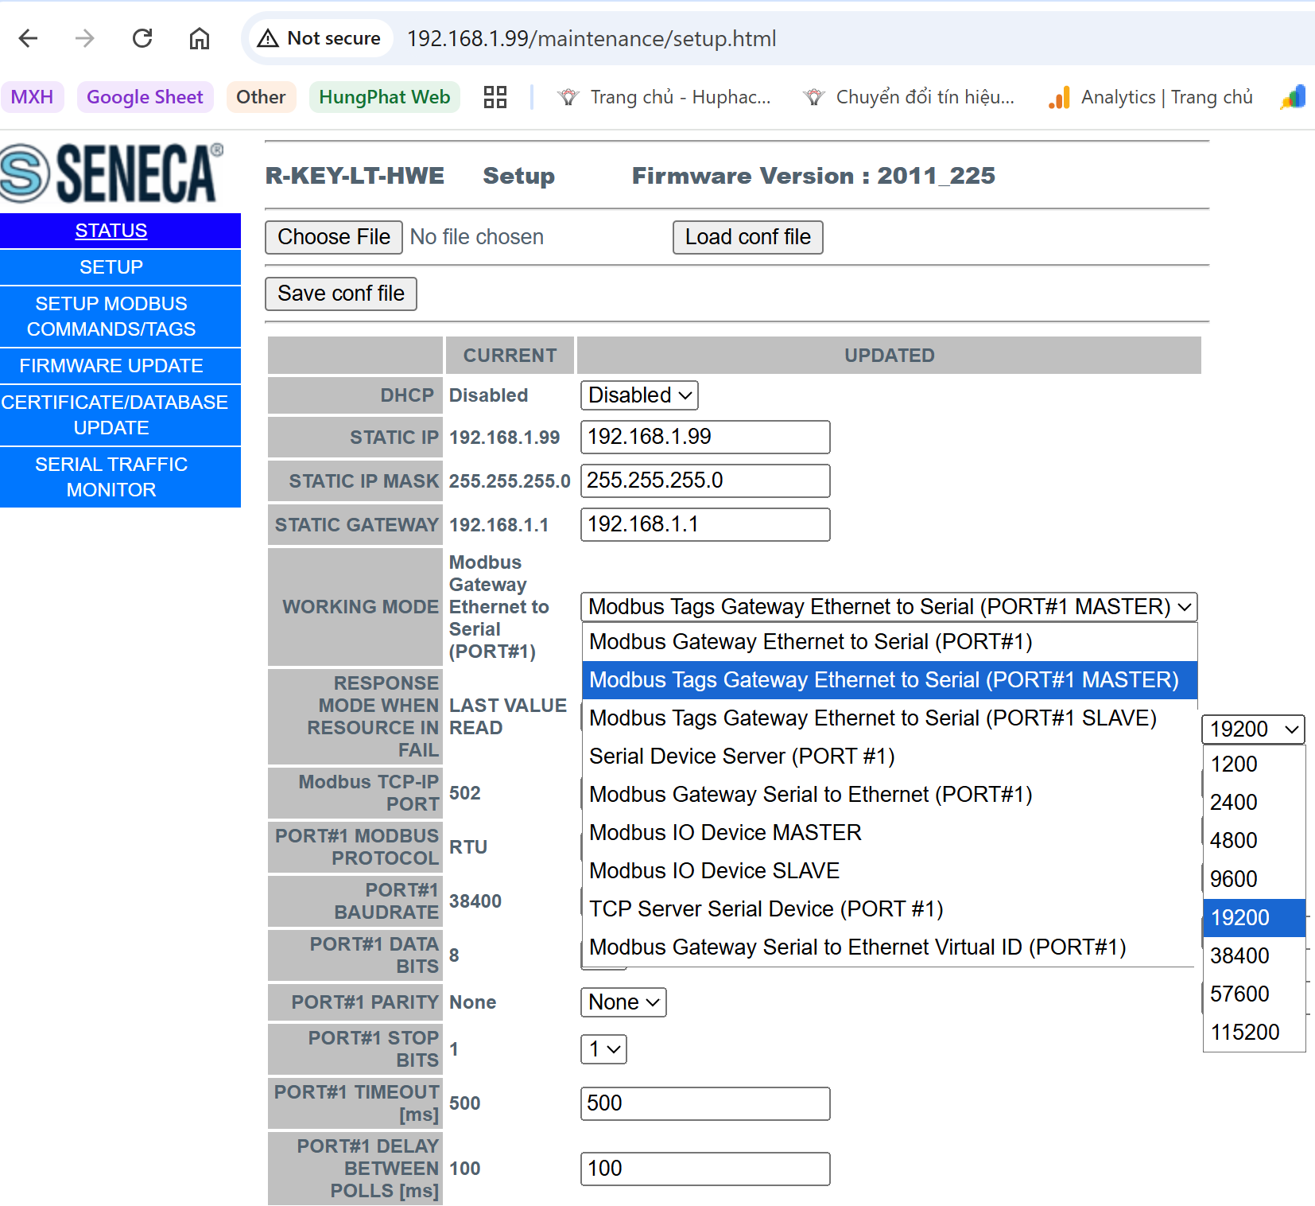Click the Load conf file button
Image resolution: width=1315 pixels, height=1206 pixels.
(748, 237)
